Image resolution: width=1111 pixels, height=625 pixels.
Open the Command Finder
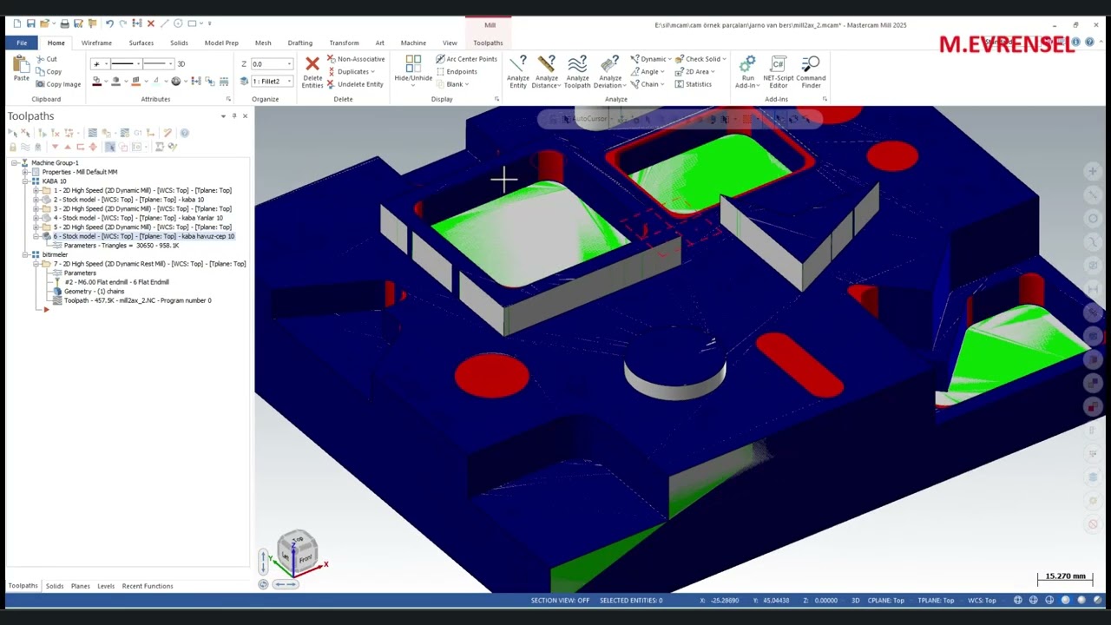click(811, 72)
